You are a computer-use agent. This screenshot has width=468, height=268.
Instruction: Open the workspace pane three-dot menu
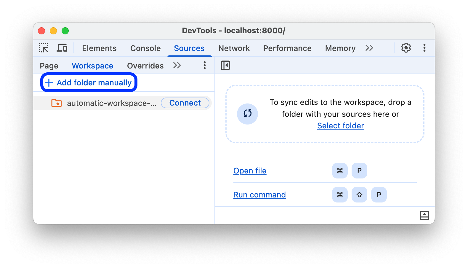point(204,65)
